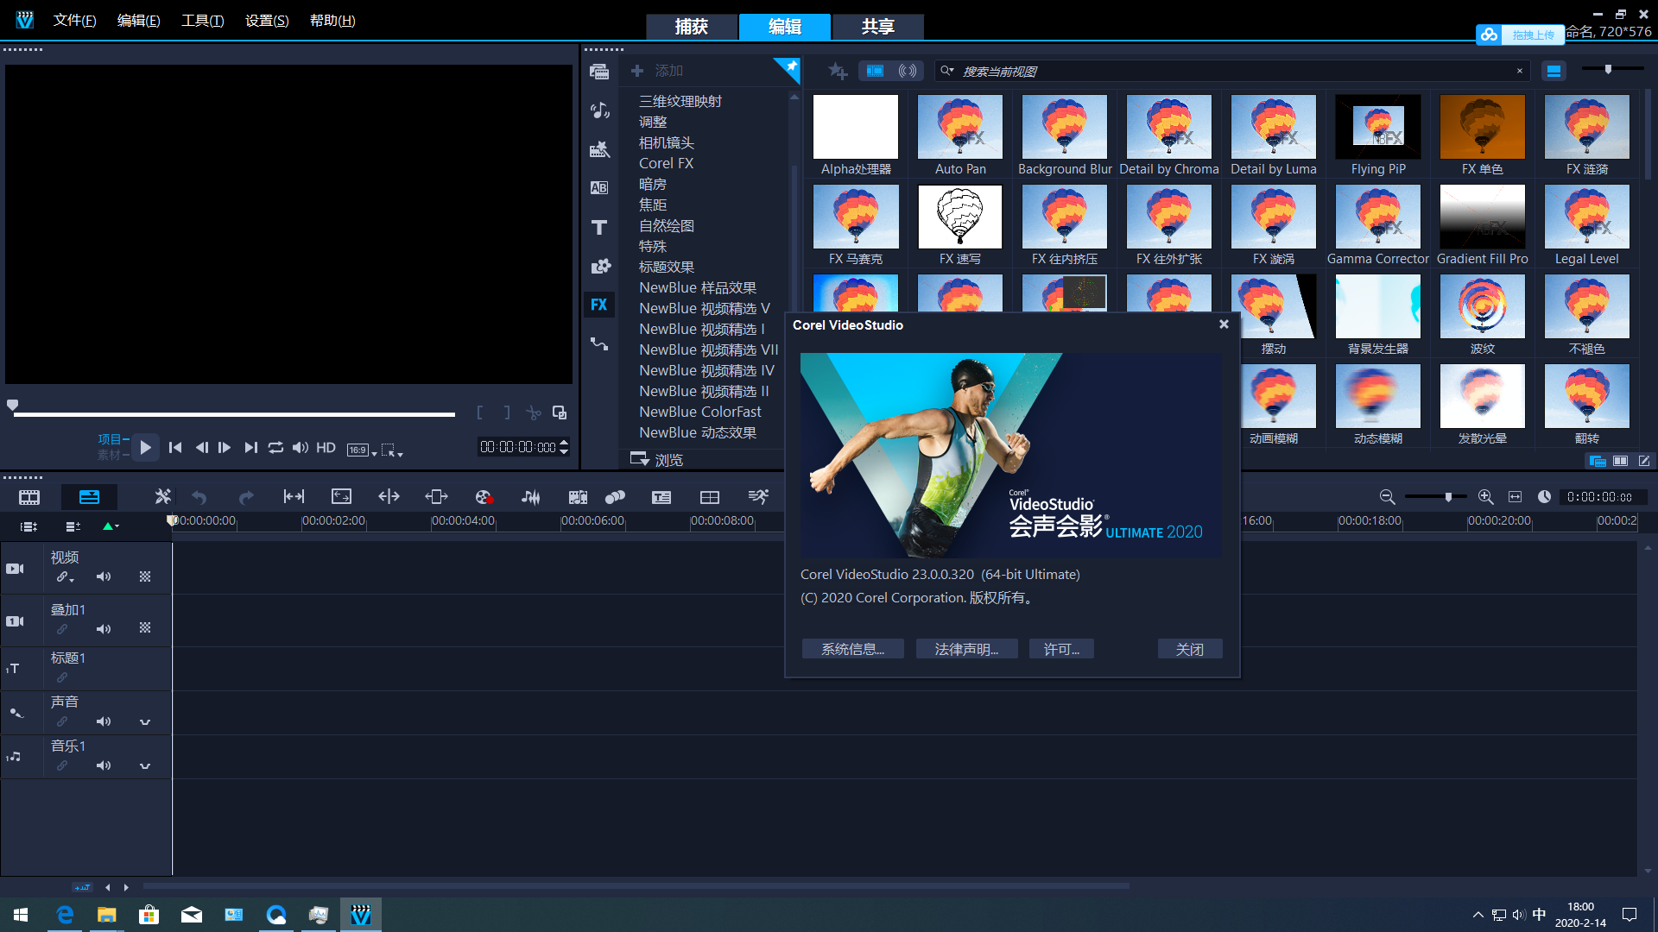Open the Media library panel icon
The width and height of the screenshot is (1658, 932).
point(599,72)
